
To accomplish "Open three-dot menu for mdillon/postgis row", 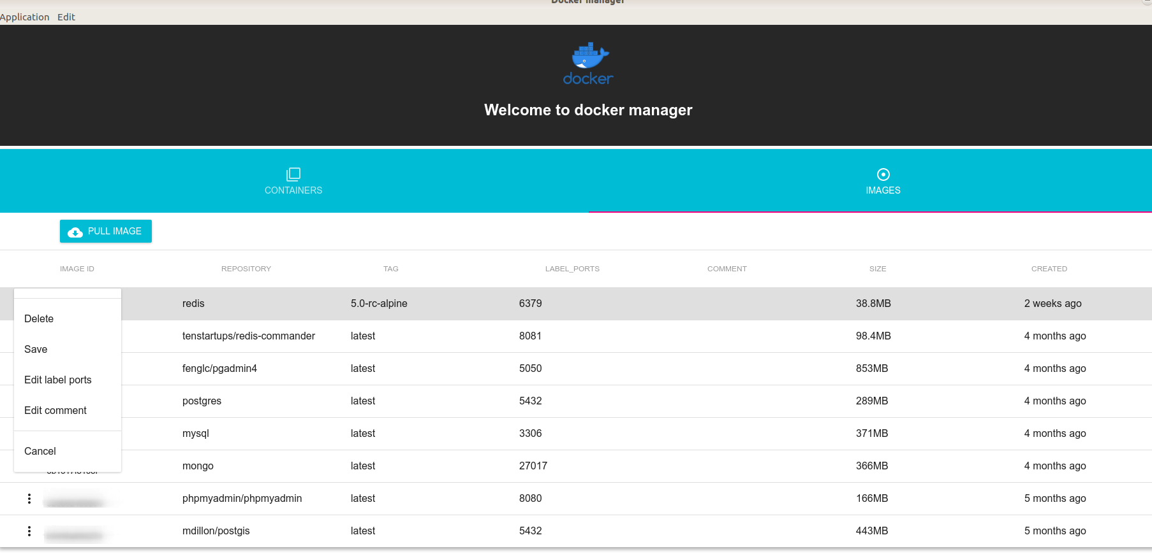I will 29,531.
